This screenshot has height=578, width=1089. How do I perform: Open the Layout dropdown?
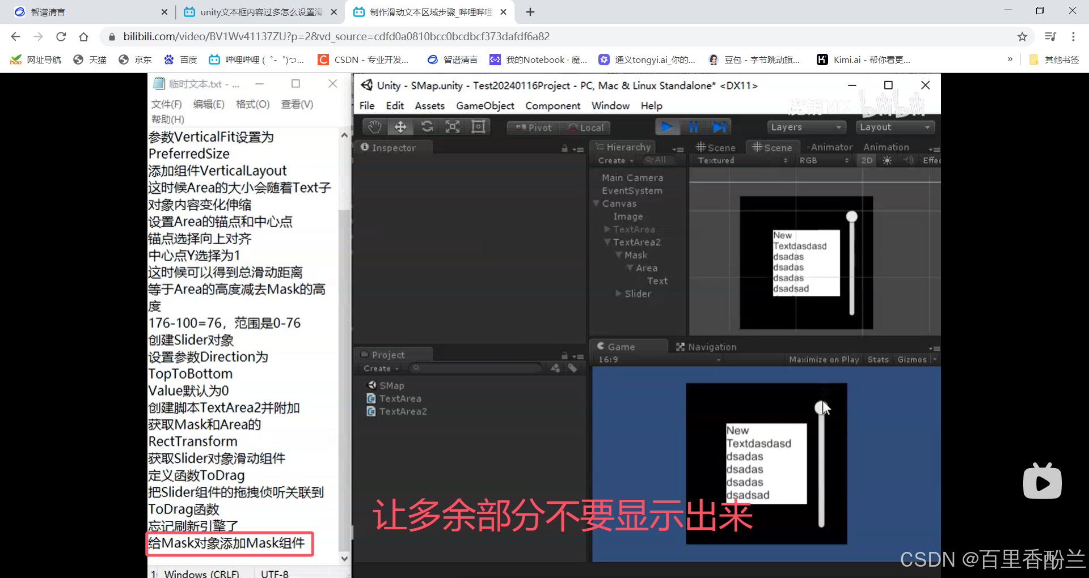894,127
